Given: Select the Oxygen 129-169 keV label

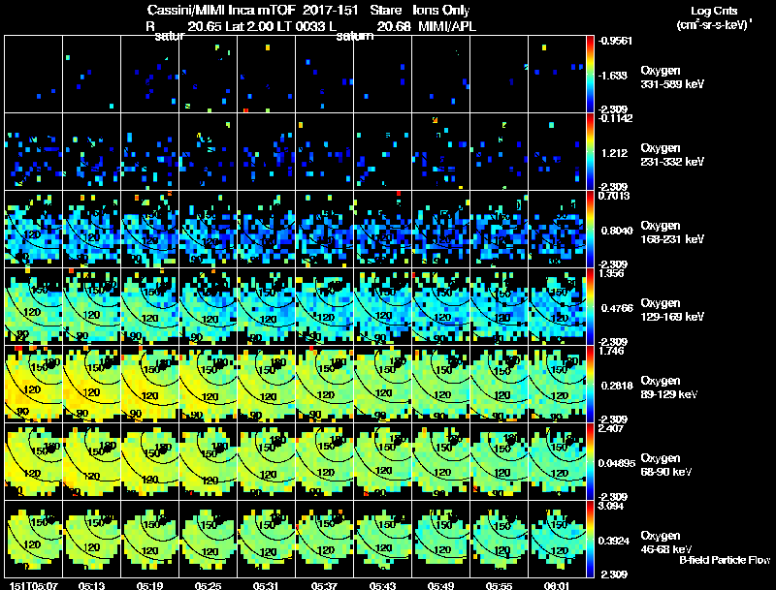Looking at the screenshot, I should click(672, 310).
